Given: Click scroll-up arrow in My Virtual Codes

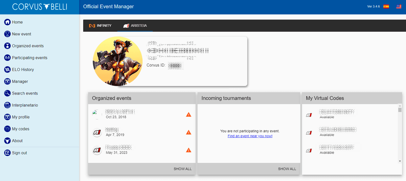Looking at the screenshot, I should pyautogui.click(x=400, y=106).
